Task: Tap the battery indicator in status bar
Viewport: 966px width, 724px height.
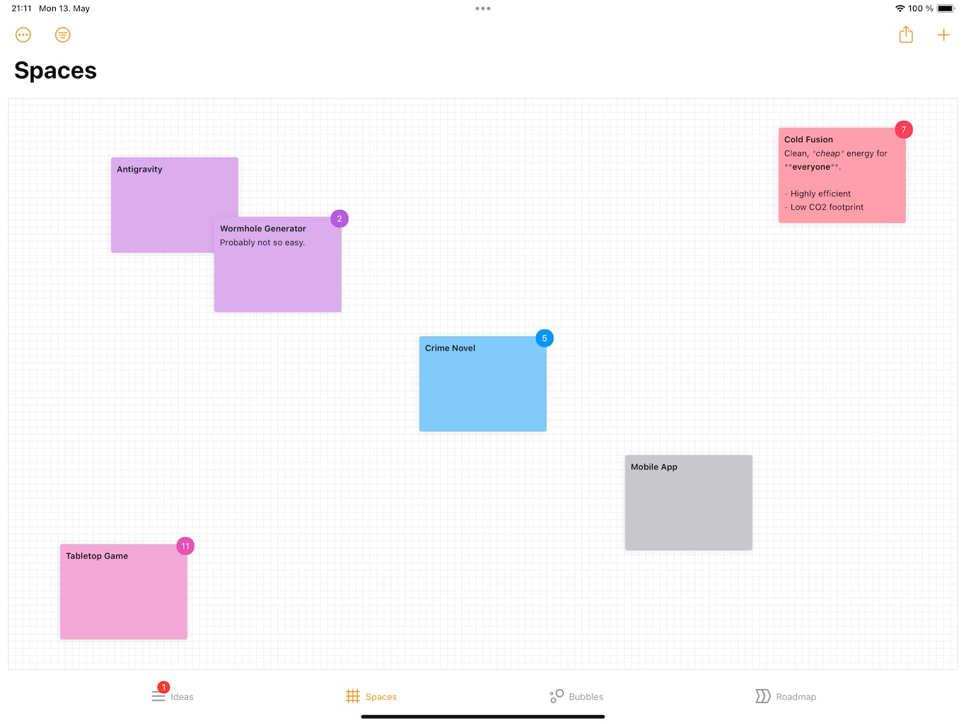Action: coord(945,8)
